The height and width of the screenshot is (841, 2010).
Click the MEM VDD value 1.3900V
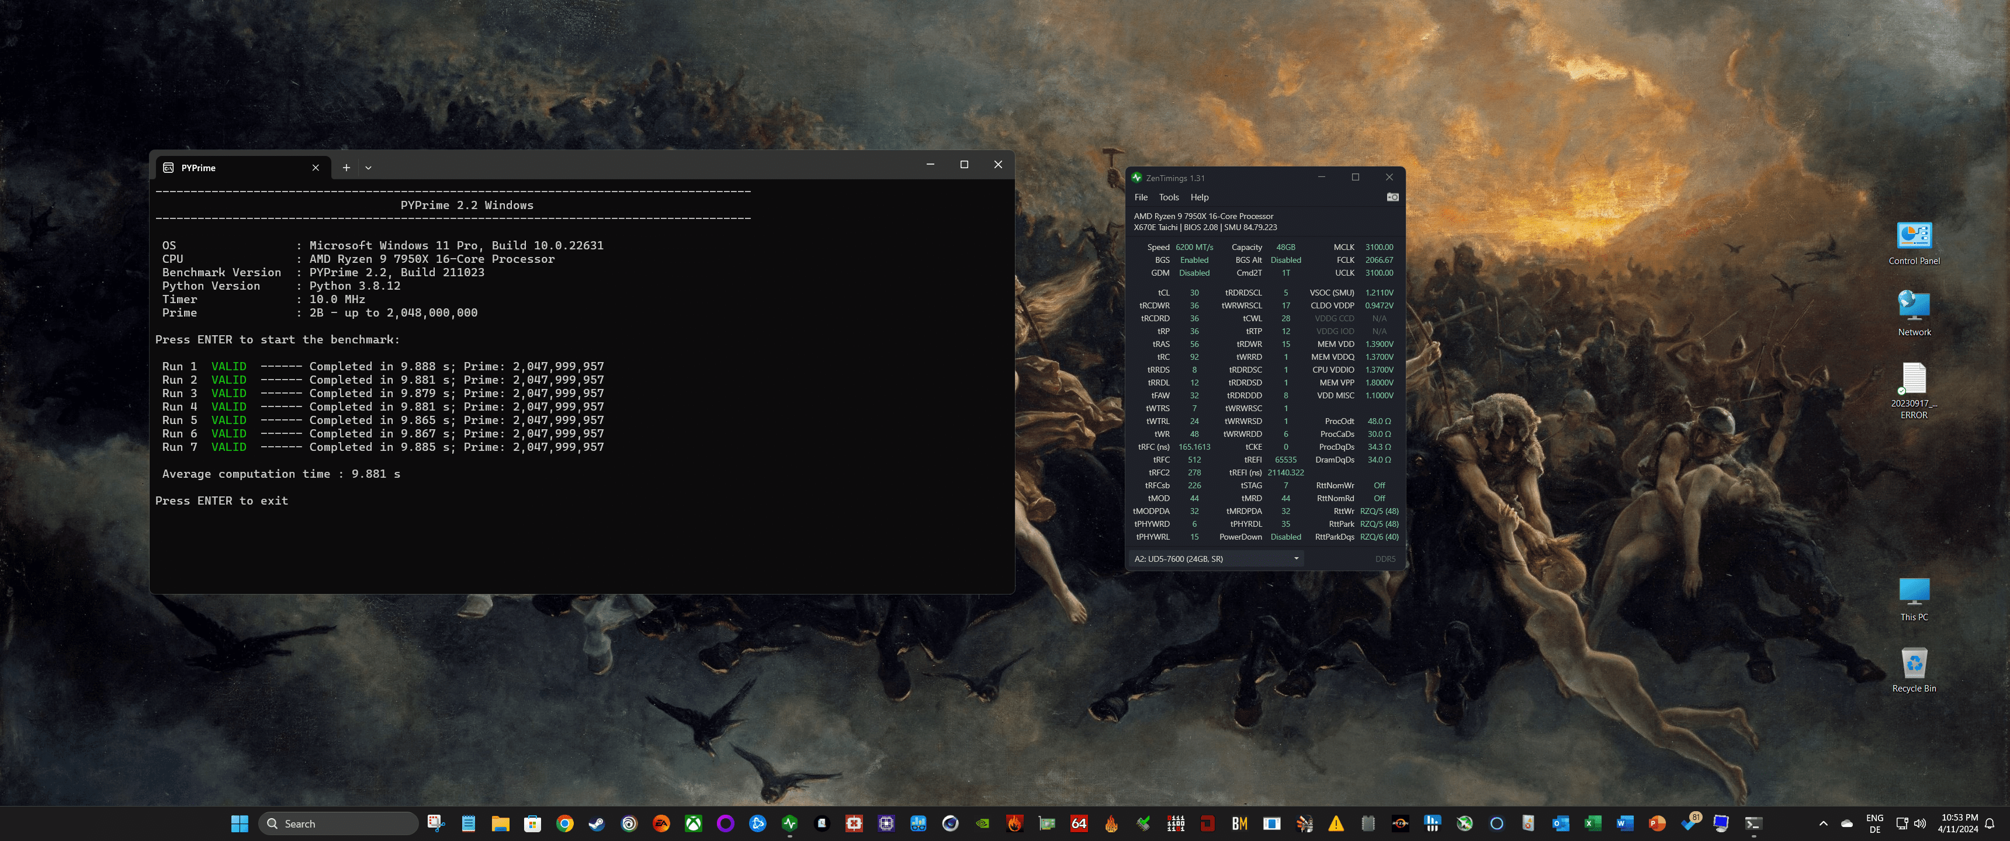click(x=1379, y=344)
